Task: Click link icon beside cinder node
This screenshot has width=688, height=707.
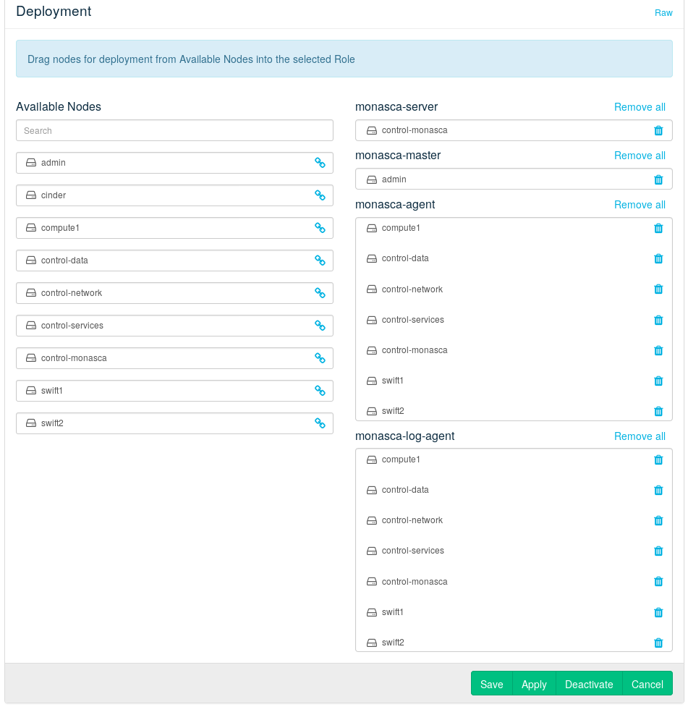Action: point(320,195)
